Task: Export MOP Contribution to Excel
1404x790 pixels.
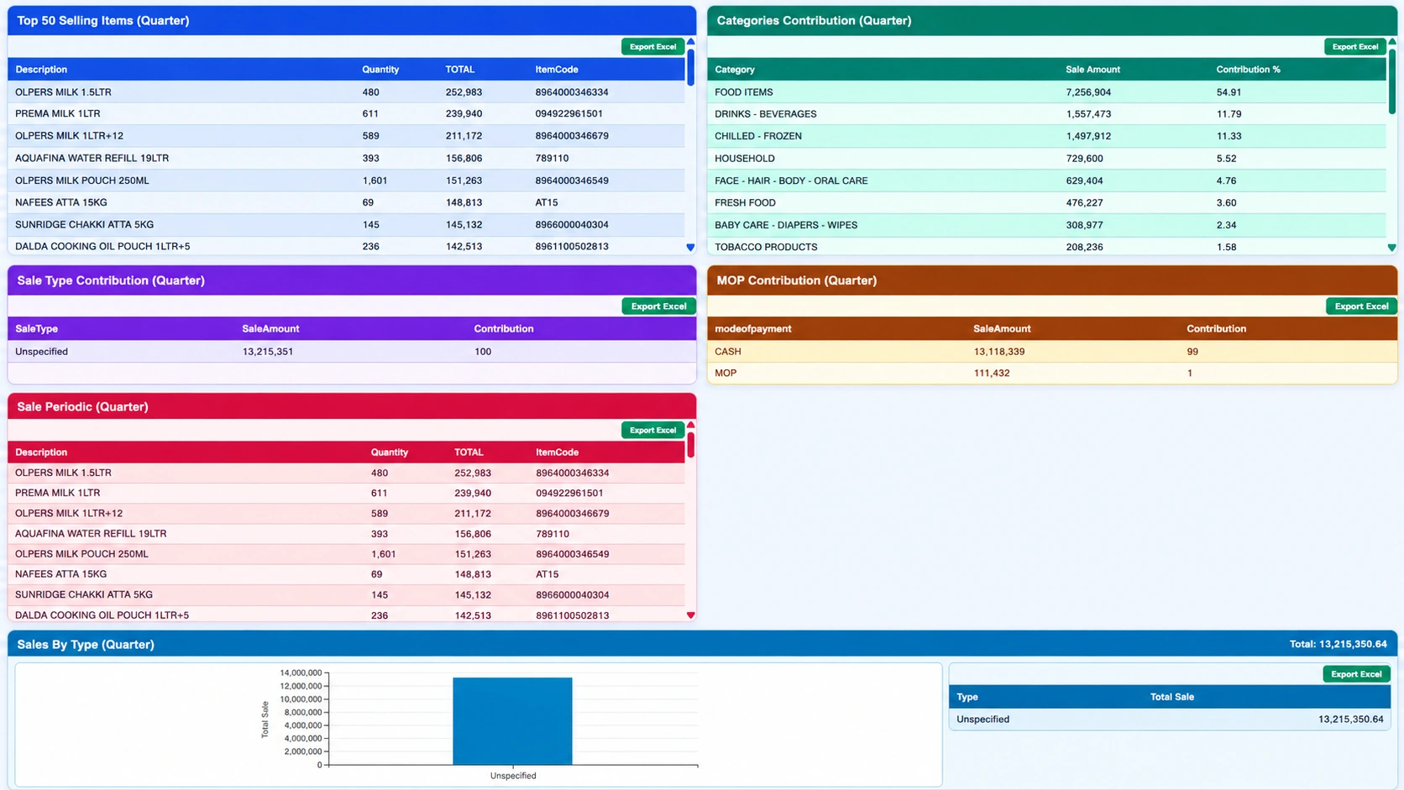Action: (1361, 306)
